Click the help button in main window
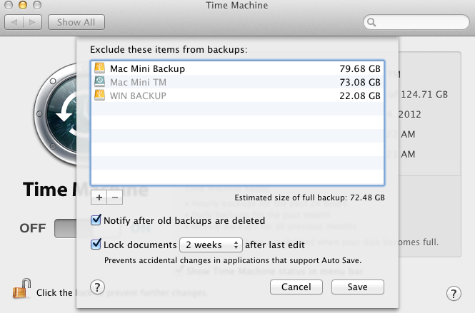The height and width of the screenshot is (313, 475). click(453, 294)
